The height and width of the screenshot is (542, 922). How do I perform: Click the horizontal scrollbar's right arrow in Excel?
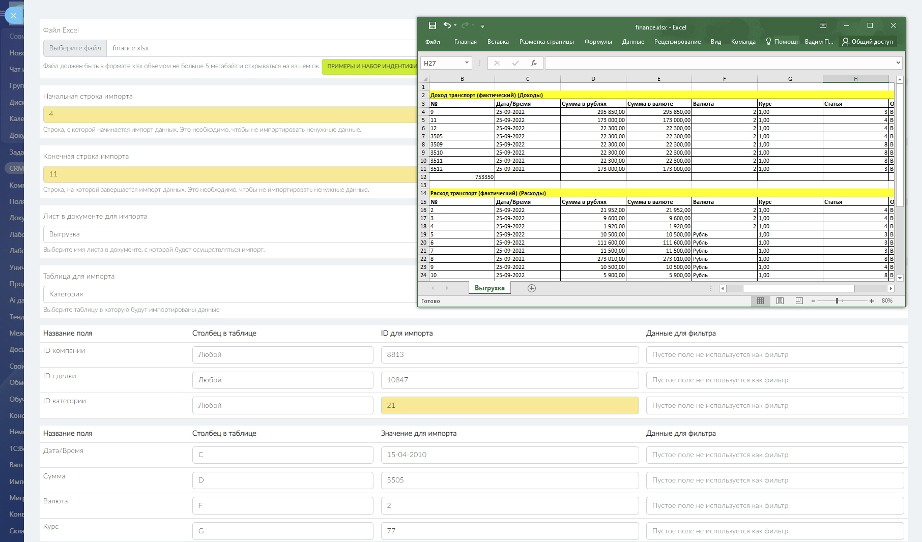(x=890, y=288)
